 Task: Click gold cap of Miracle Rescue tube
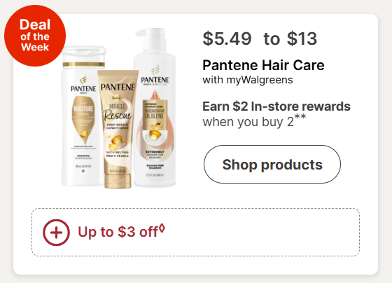click(118, 181)
